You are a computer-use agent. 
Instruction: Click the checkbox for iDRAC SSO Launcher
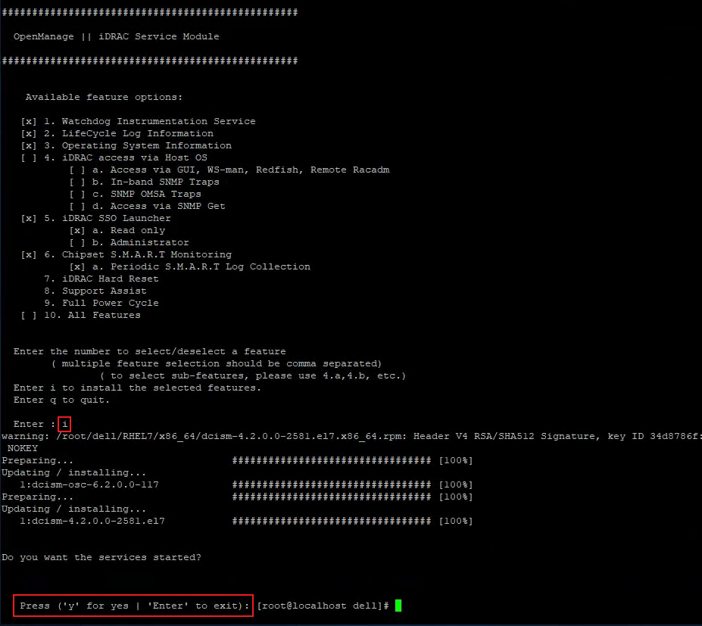click(29, 218)
